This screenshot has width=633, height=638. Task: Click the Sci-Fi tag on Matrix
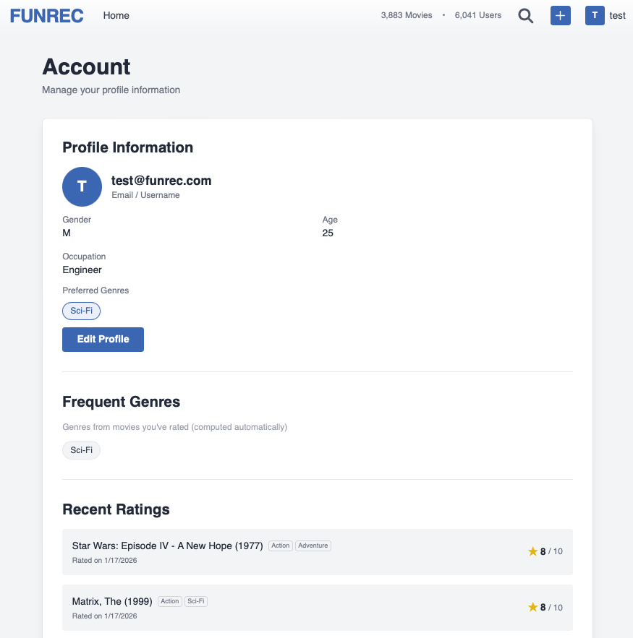(x=196, y=601)
